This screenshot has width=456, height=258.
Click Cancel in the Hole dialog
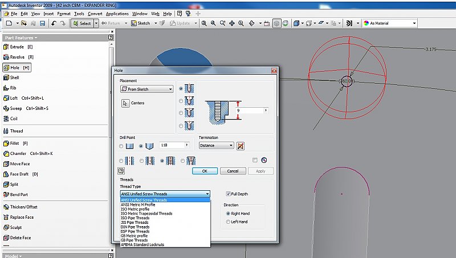coord(233,171)
